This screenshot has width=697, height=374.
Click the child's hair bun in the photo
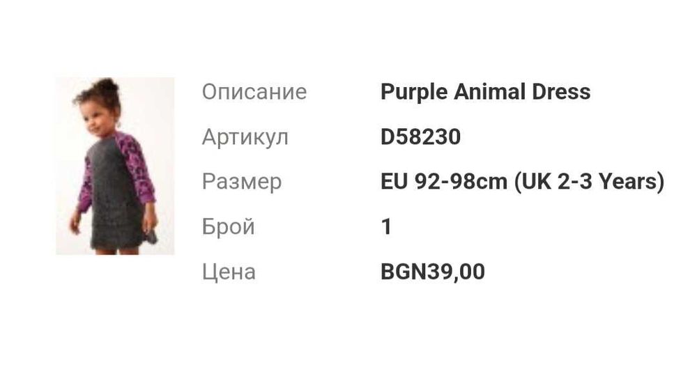(106, 86)
